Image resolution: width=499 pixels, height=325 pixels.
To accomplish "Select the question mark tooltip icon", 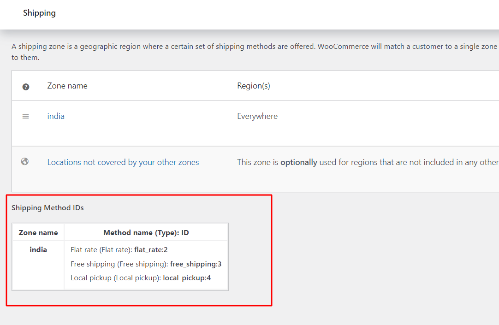I will (26, 86).
